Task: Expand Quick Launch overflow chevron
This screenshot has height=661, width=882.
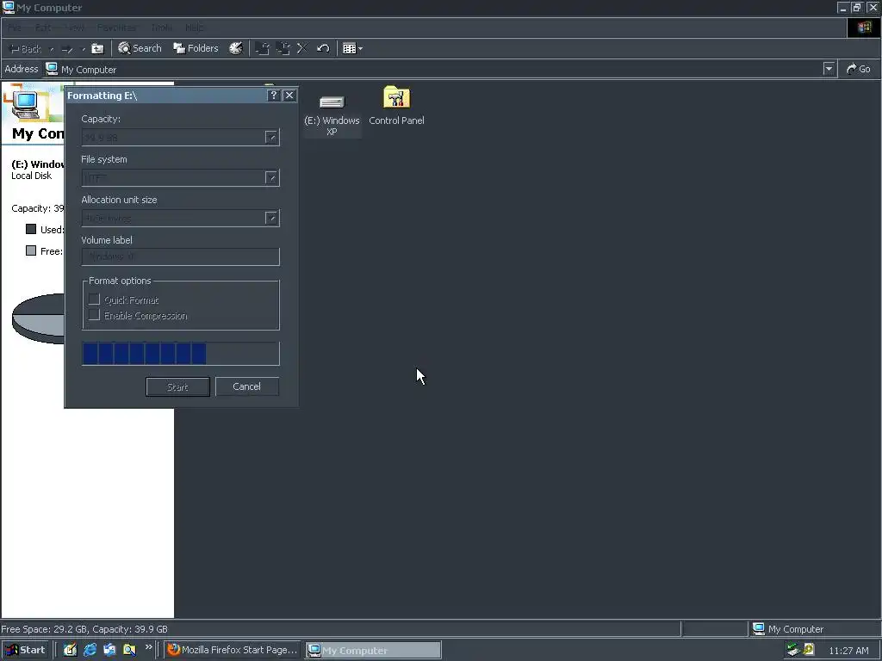Action: click(148, 647)
